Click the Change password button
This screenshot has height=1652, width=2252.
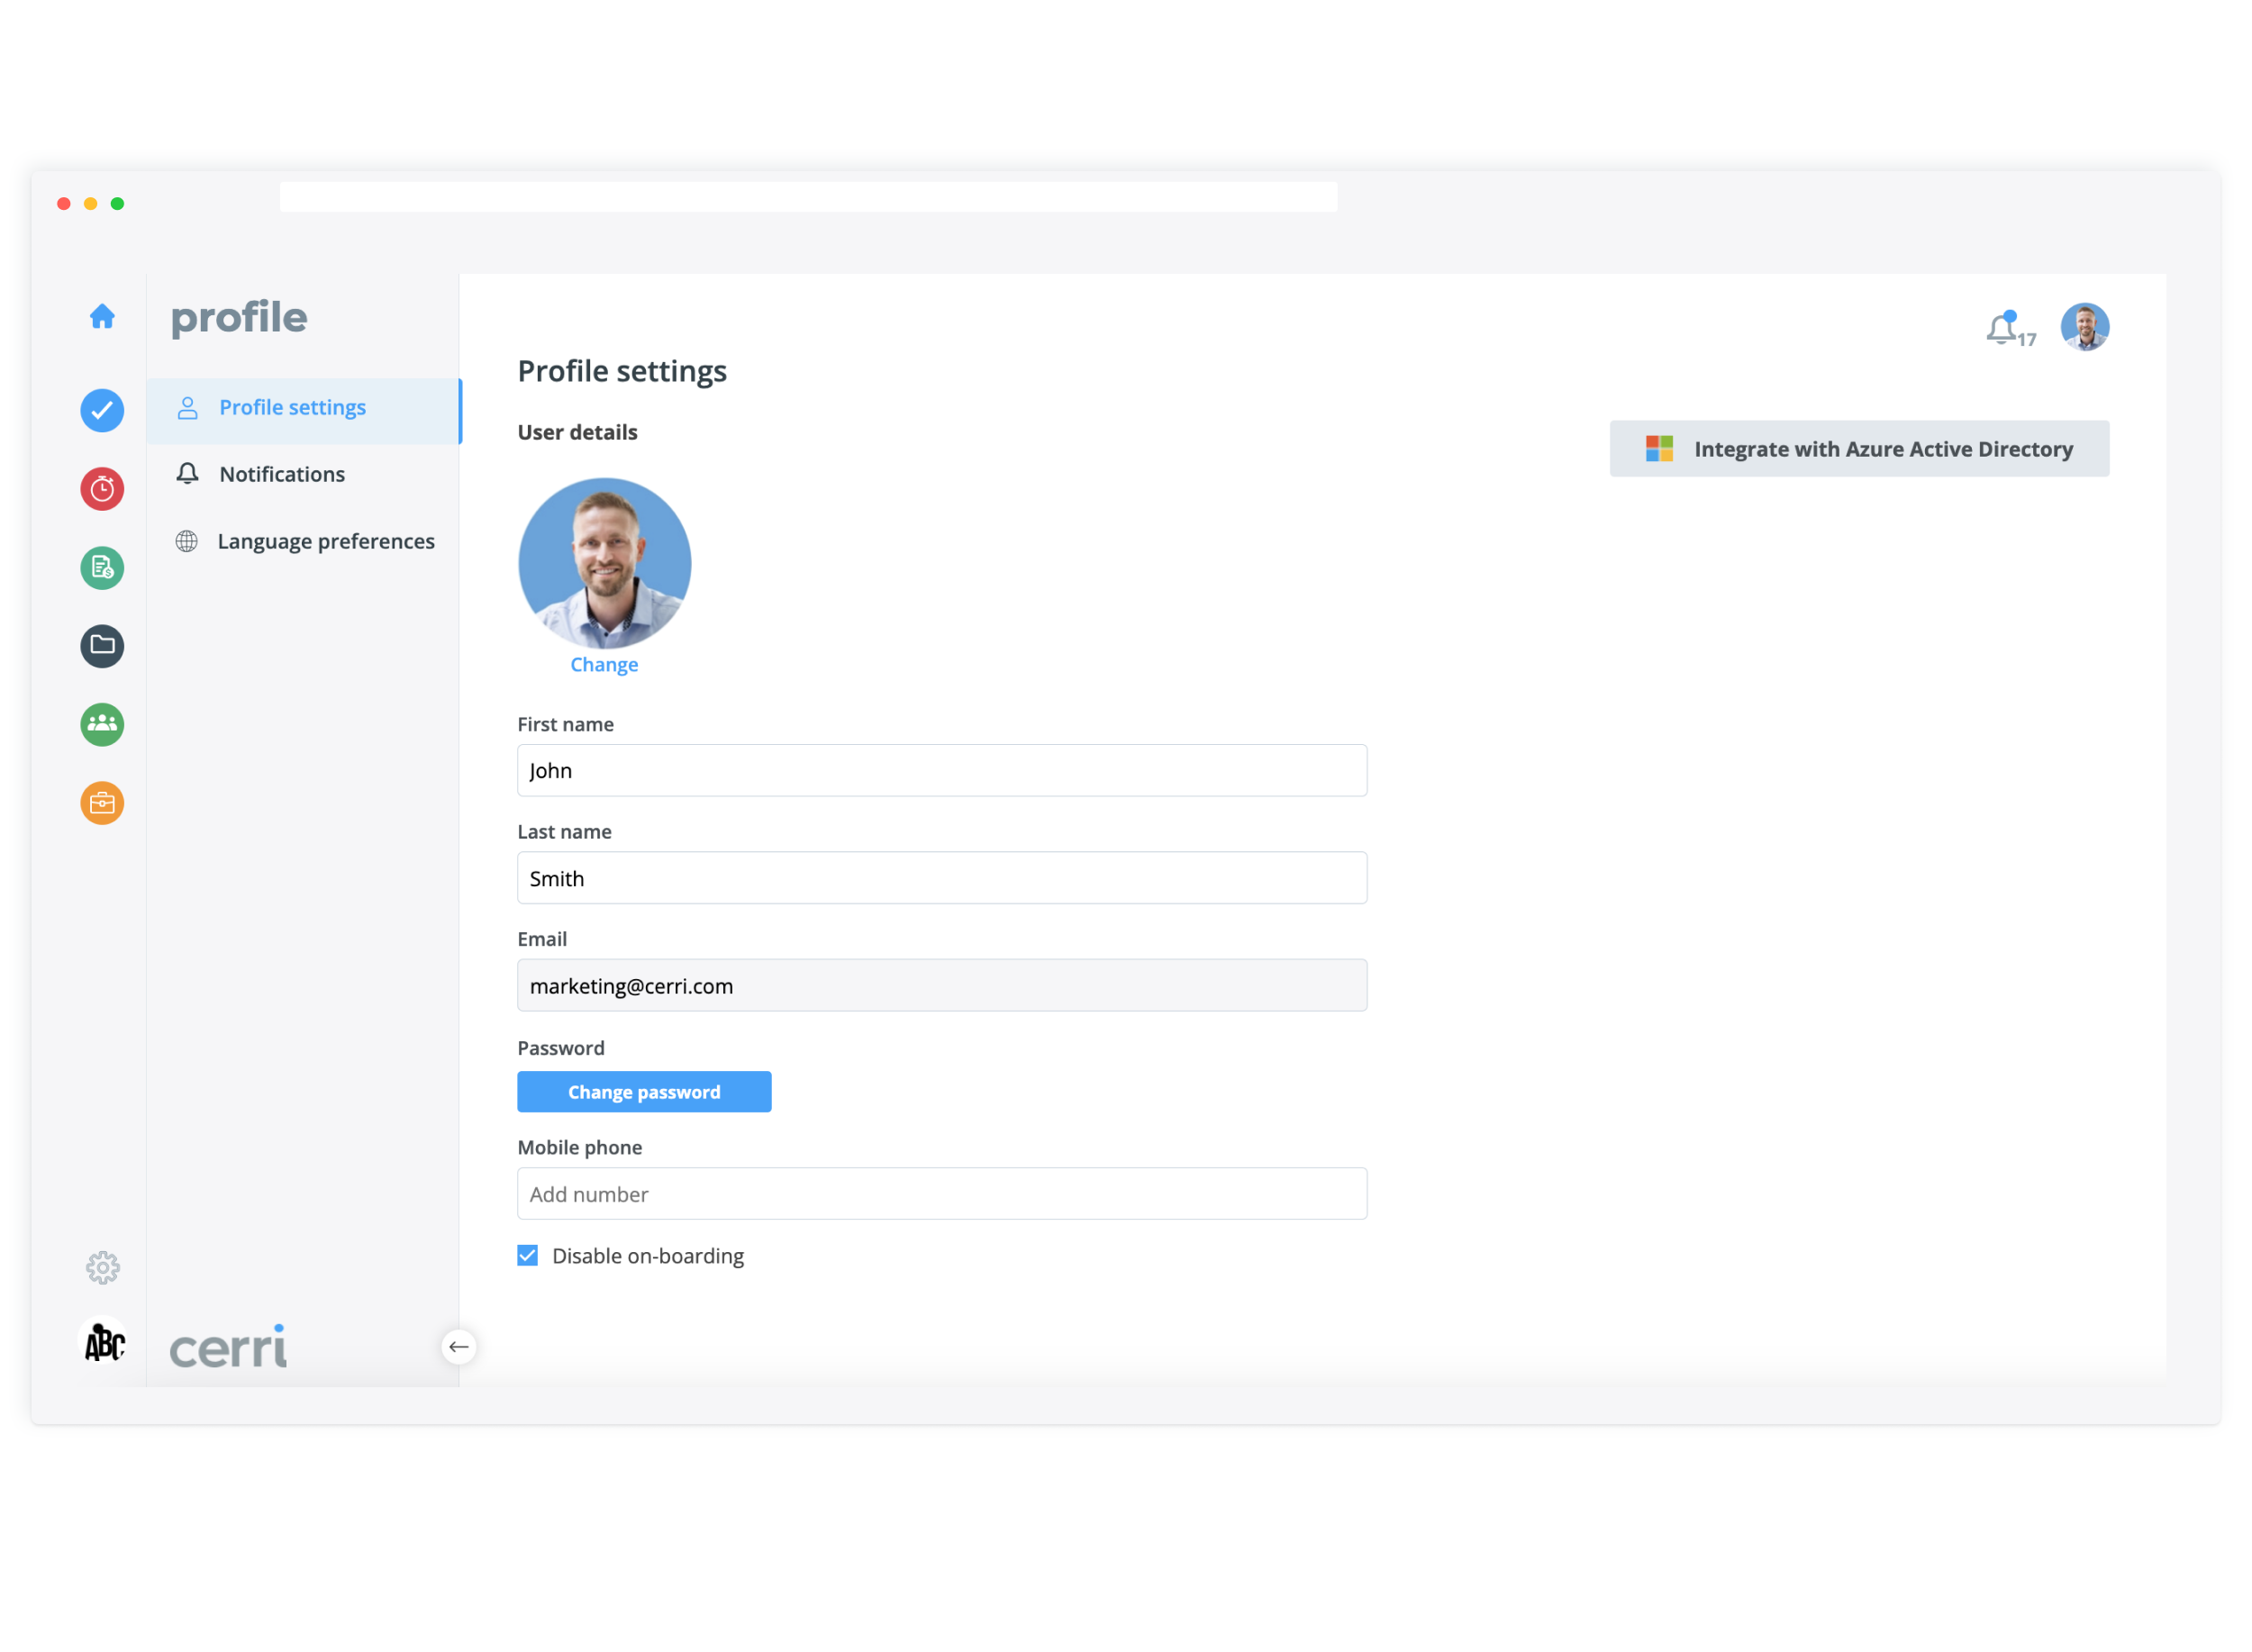point(644,1092)
